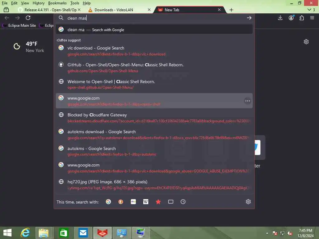
Task: Select 'hq720.jpg (JPEG Image' suggestion
Action: click(154, 185)
